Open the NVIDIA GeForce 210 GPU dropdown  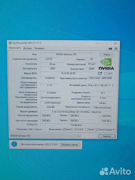click(x=45, y=136)
